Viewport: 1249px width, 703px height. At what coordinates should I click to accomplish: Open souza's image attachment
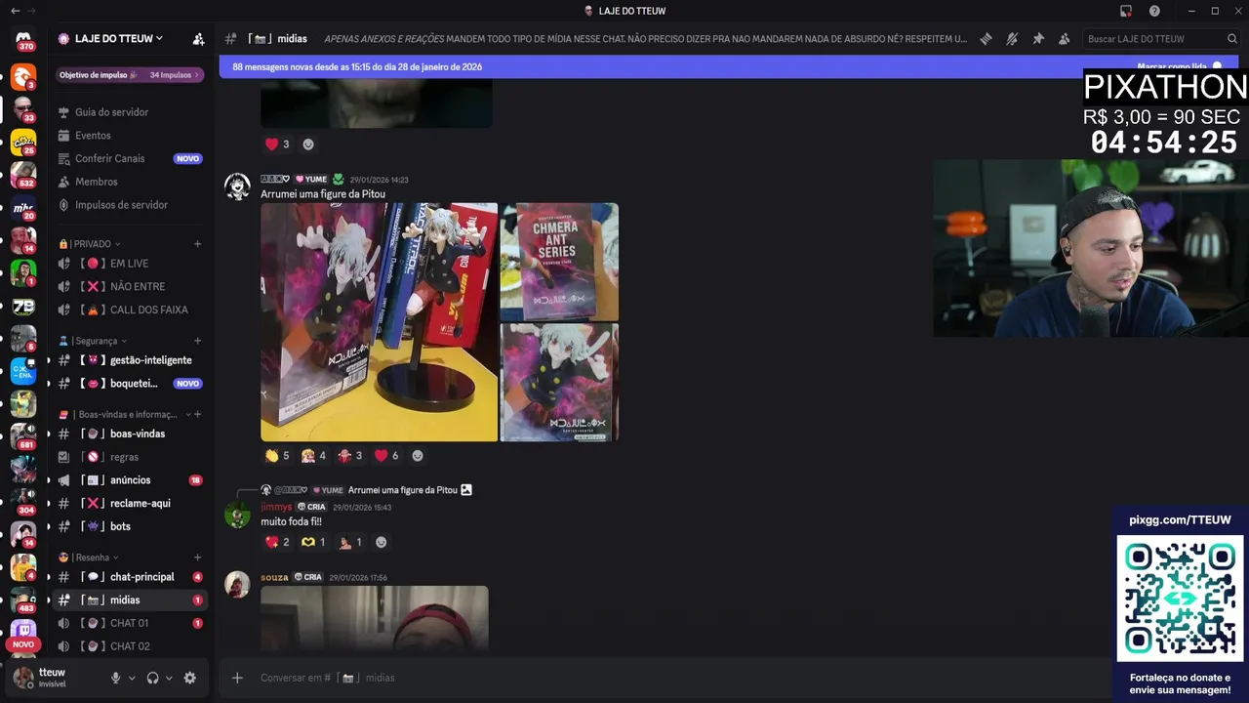(x=375, y=618)
